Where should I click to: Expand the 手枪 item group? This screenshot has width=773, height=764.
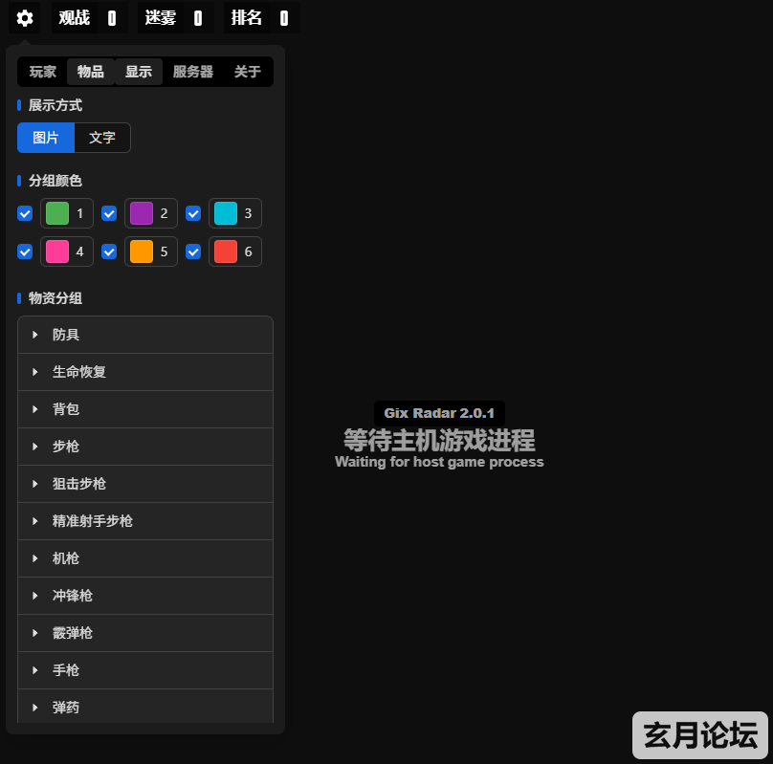(x=145, y=670)
